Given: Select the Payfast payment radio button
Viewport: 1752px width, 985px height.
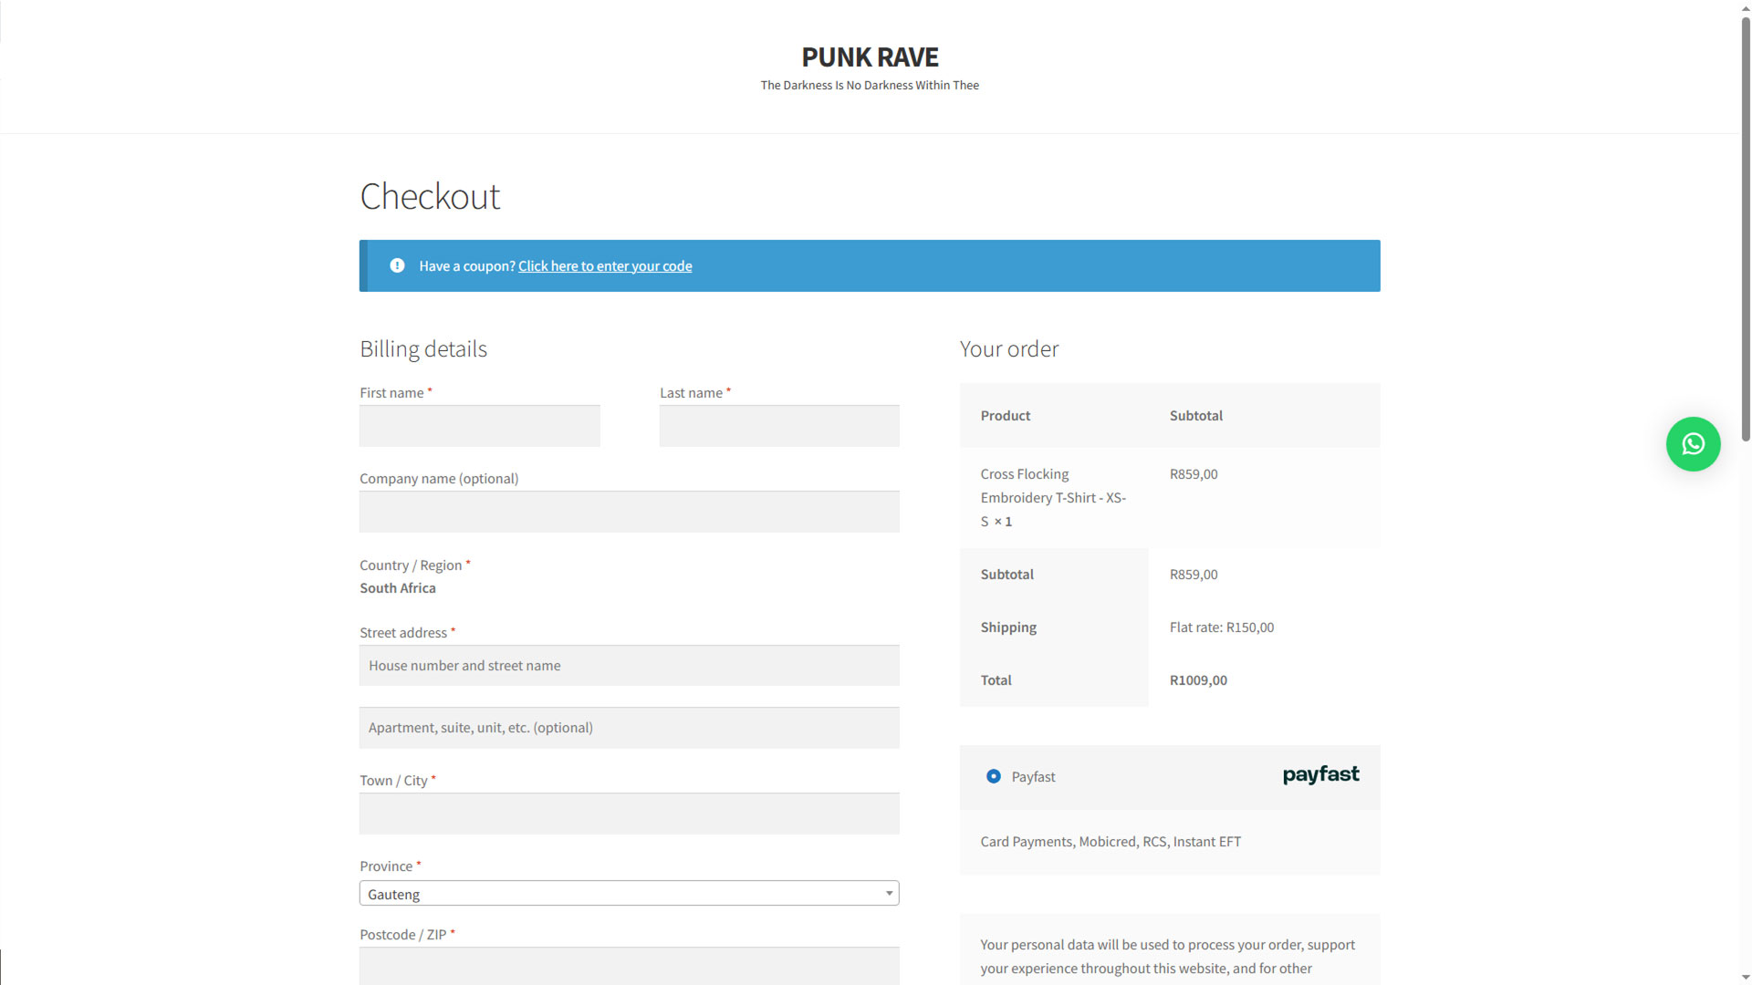Looking at the screenshot, I should pyautogui.click(x=993, y=776).
